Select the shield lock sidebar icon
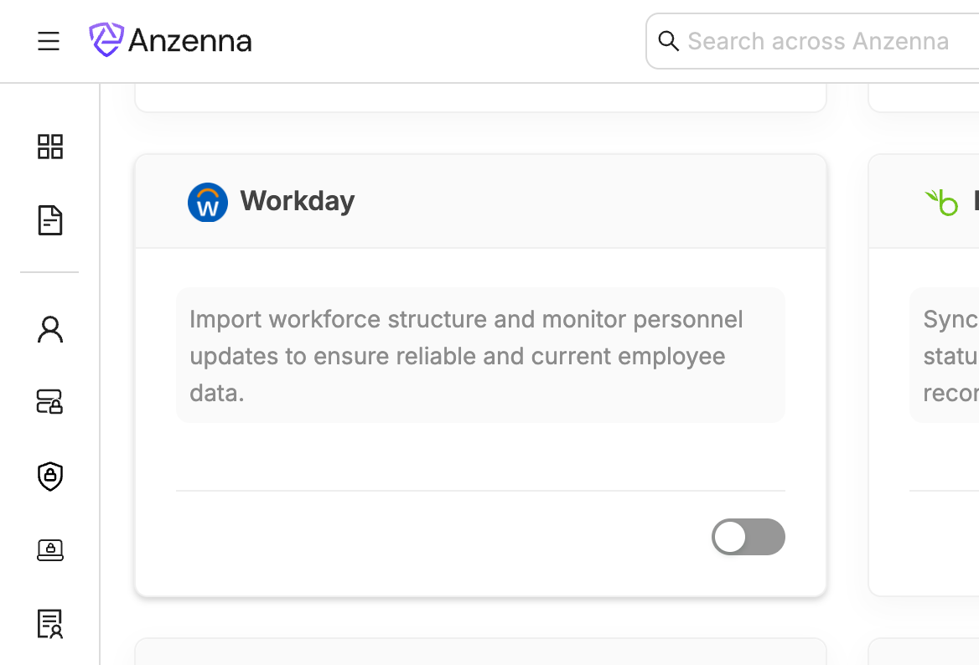 pos(50,477)
